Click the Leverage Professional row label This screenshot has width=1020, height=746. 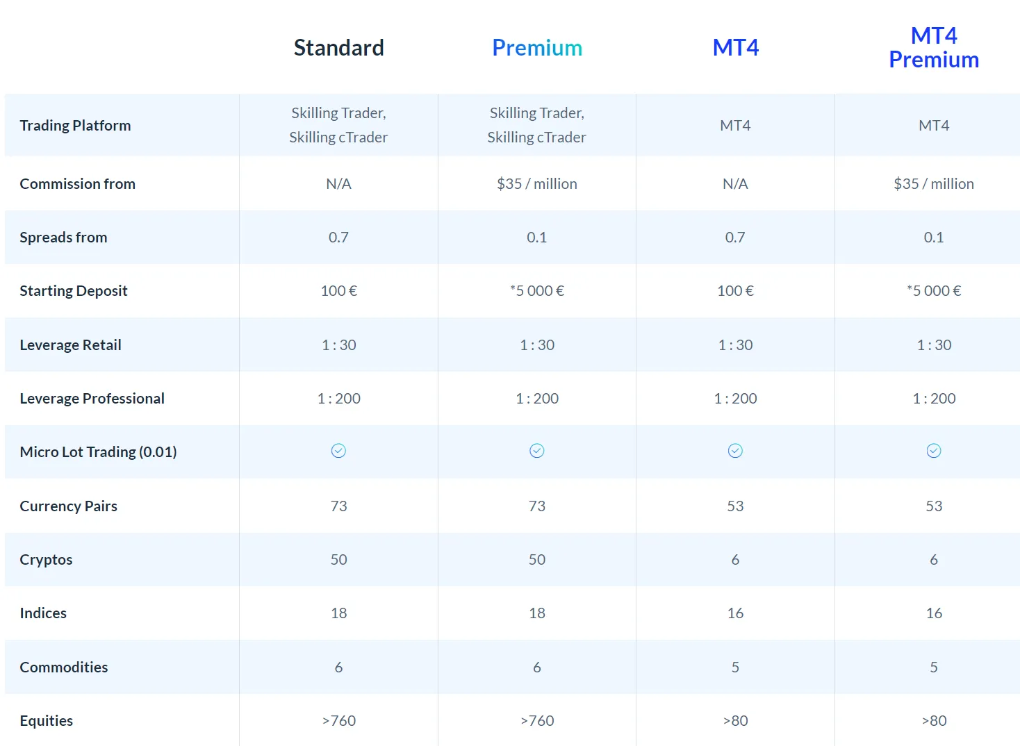pos(92,399)
